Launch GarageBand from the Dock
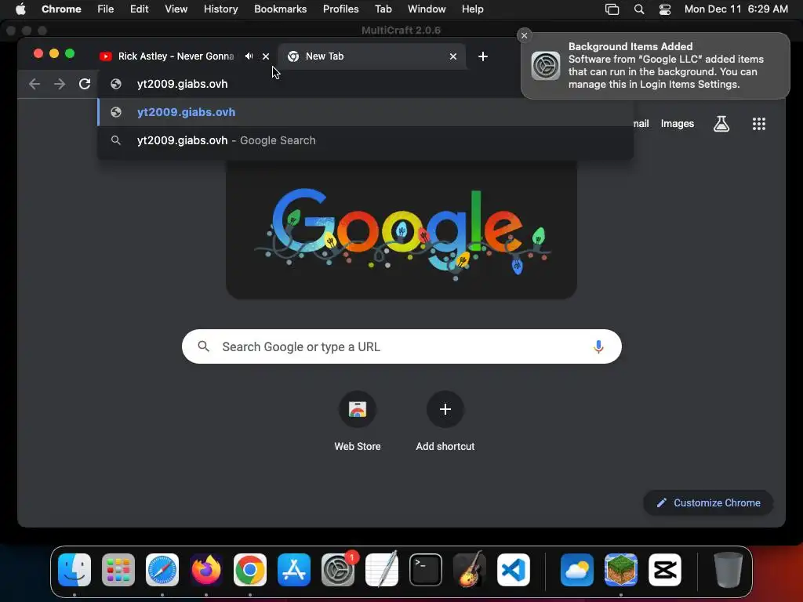803x602 pixels. [x=470, y=570]
